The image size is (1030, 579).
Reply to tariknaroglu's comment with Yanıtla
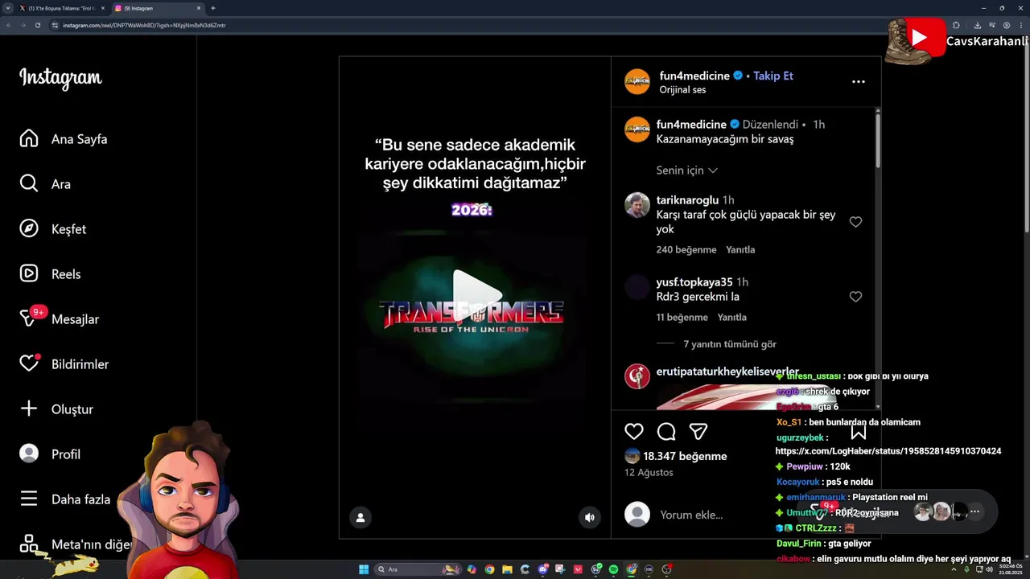click(740, 250)
